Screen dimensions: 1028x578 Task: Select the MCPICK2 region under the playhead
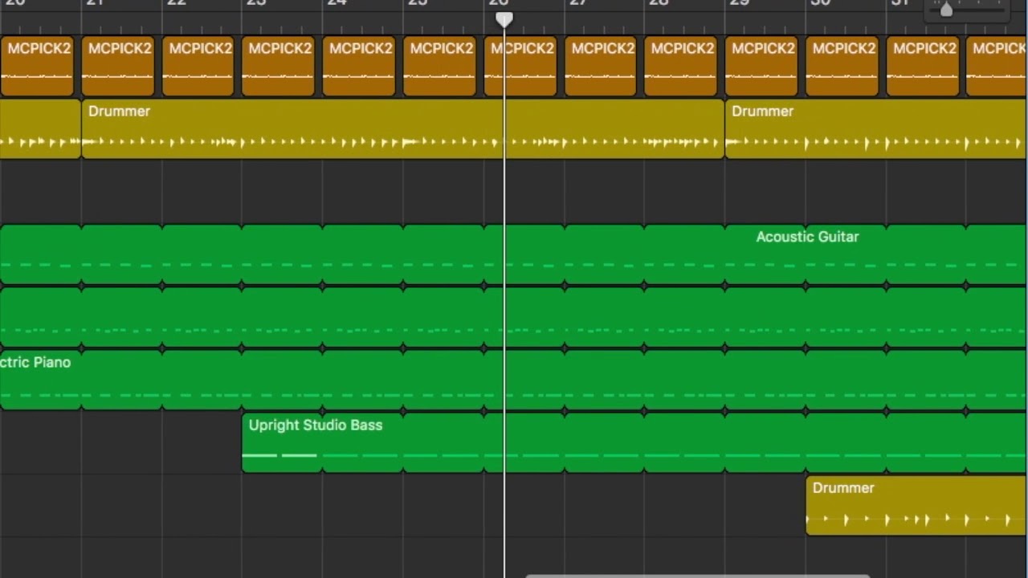coord(520,66)
